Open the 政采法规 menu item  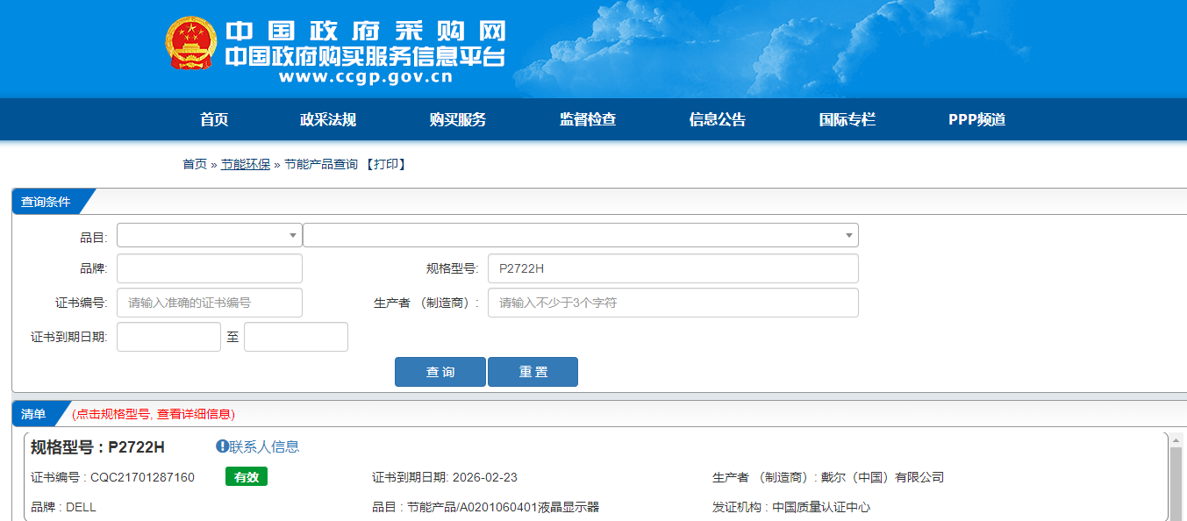328,120
